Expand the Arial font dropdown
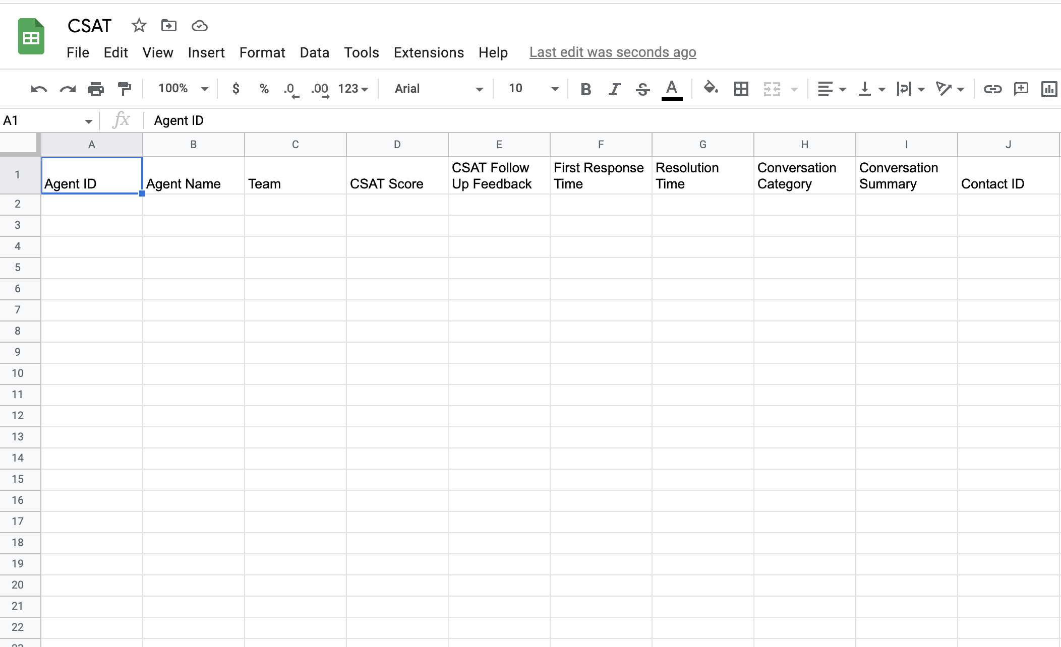Viewport: 1061px width, 647px height. 438,89
